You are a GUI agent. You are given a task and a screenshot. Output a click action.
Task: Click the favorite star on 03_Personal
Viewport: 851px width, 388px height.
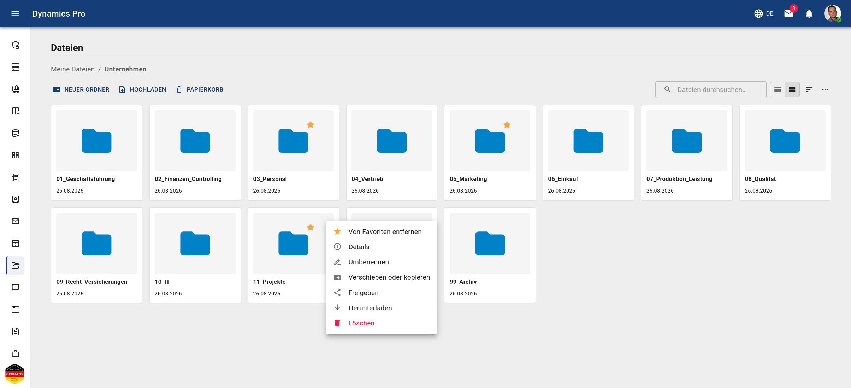pyautogui.click(x=311, y=125)
